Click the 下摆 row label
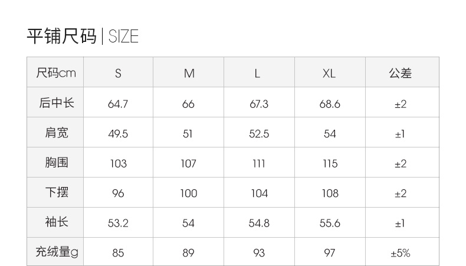This screenshot has width=466, height=266. 57,192
